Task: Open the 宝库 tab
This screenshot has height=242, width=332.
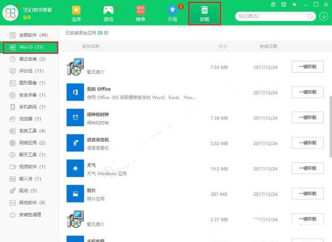Action: (76, 14)
